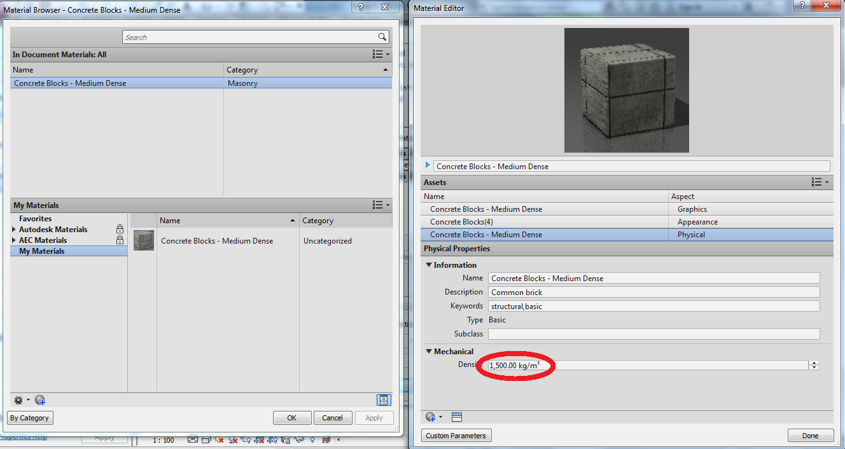
Task: Click the Show Crop Region icon in view control bar
Action: pos(272,440)
